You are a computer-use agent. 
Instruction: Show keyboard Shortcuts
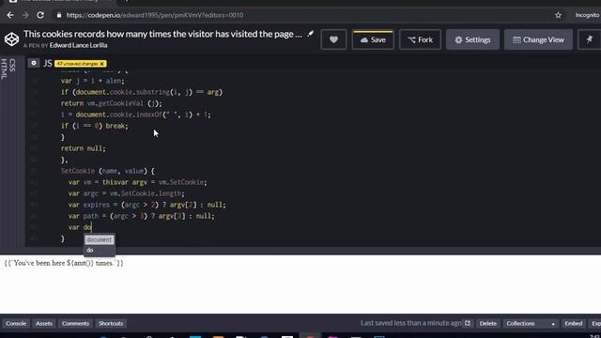(x=111, y=323)
